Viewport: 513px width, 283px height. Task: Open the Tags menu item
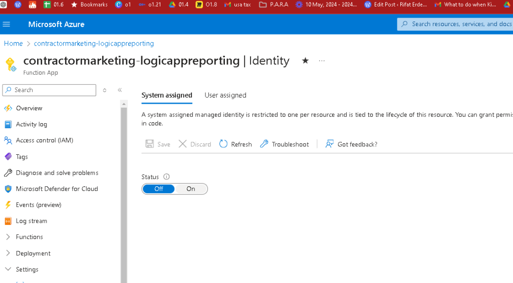click(22, 157)
